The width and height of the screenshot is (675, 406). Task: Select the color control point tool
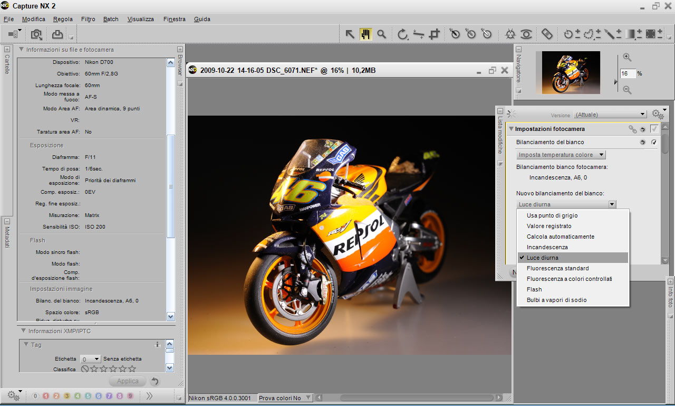510,34
